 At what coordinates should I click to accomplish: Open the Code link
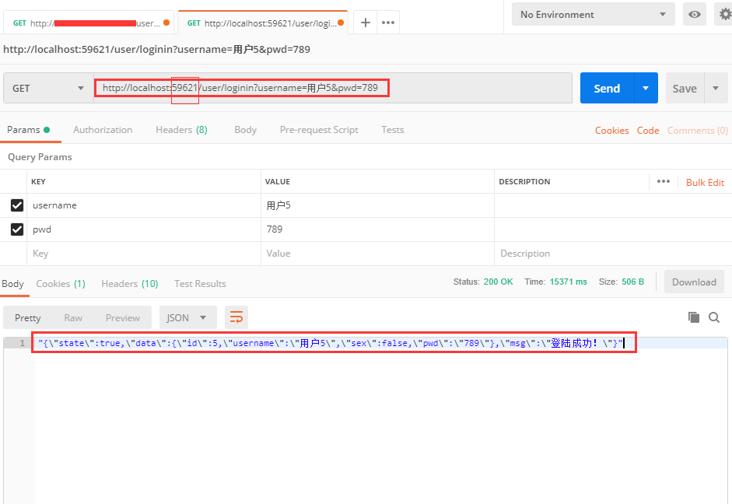pos(648,131)
